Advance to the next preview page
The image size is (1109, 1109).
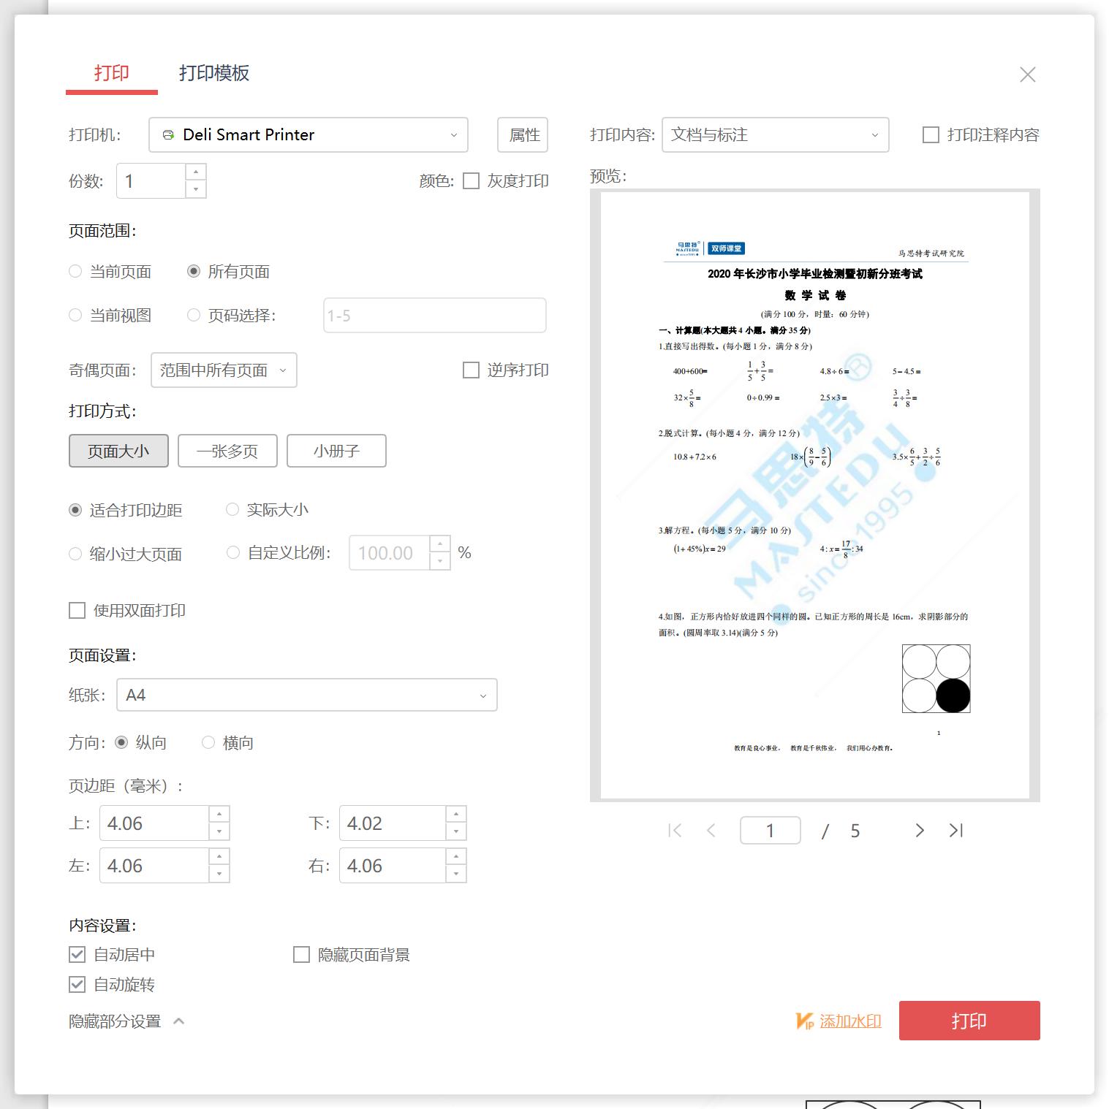pos(919,831)
